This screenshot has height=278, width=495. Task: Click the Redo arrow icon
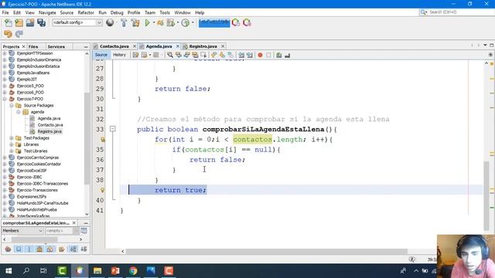pyautogui.click(x=19, y=34)
